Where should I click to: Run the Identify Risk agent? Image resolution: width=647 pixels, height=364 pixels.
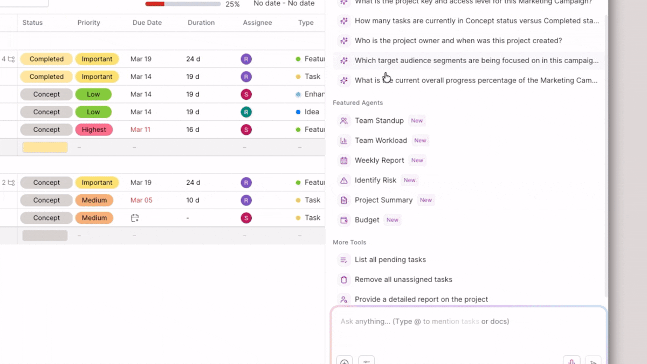coord(375,181)
